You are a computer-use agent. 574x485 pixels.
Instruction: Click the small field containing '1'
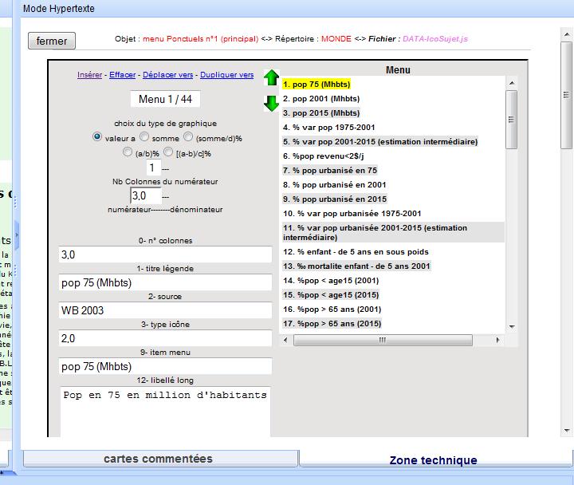[153, 168]
